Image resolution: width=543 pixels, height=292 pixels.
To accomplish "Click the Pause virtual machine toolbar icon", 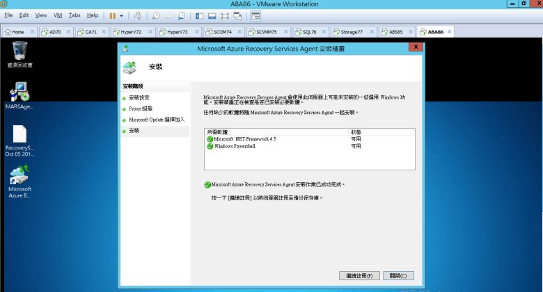I will click(113, 15).
